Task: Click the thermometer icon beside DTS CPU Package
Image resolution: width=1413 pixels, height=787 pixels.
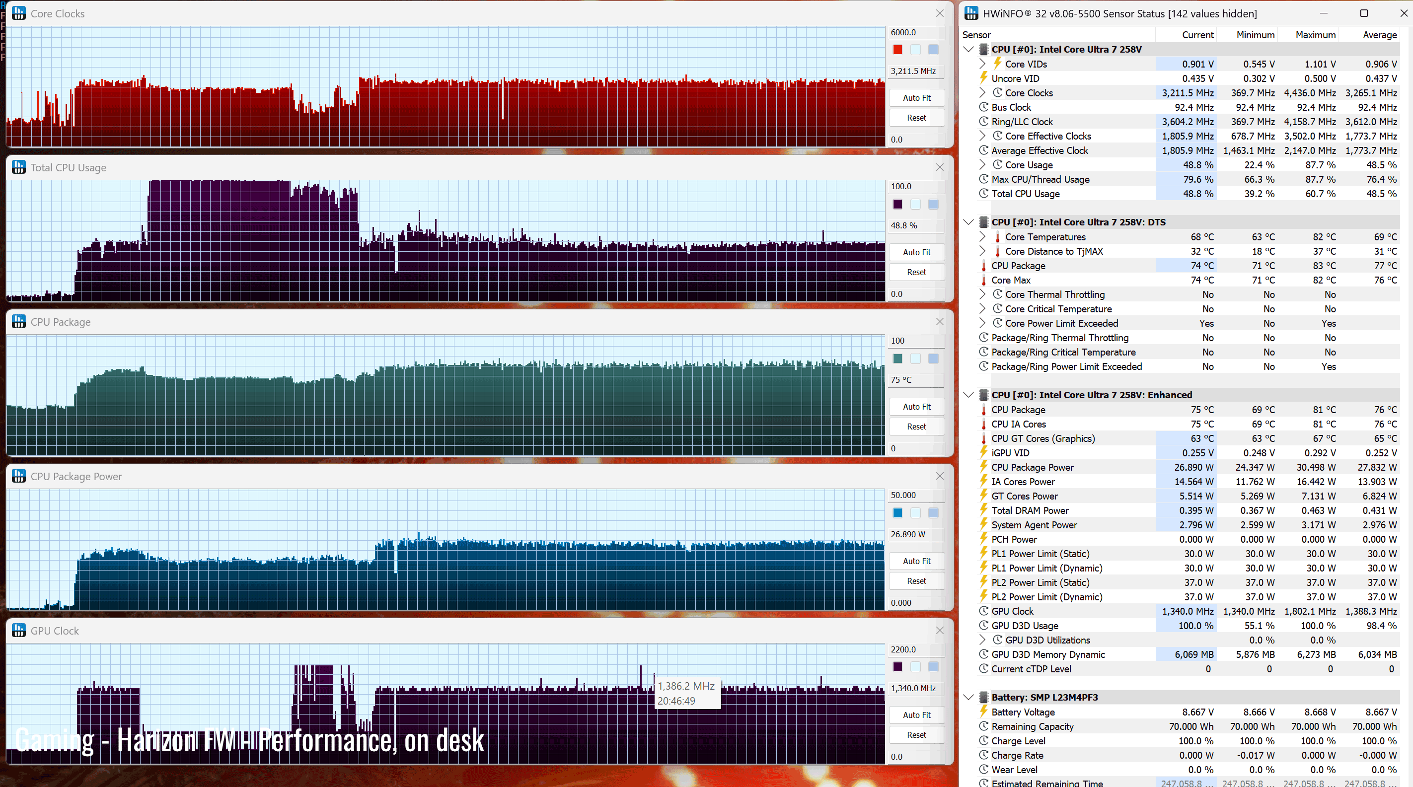Action: pos(984,266)
